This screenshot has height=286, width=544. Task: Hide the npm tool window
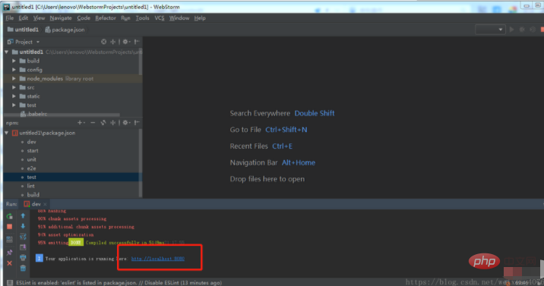(x=137, y=123)
